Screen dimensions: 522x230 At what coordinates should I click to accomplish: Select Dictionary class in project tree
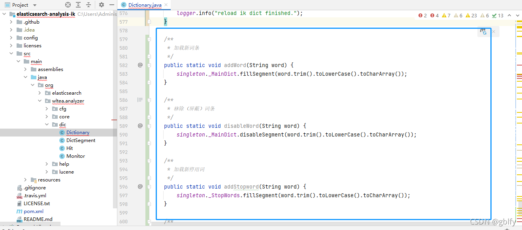(x=78, y=133)
